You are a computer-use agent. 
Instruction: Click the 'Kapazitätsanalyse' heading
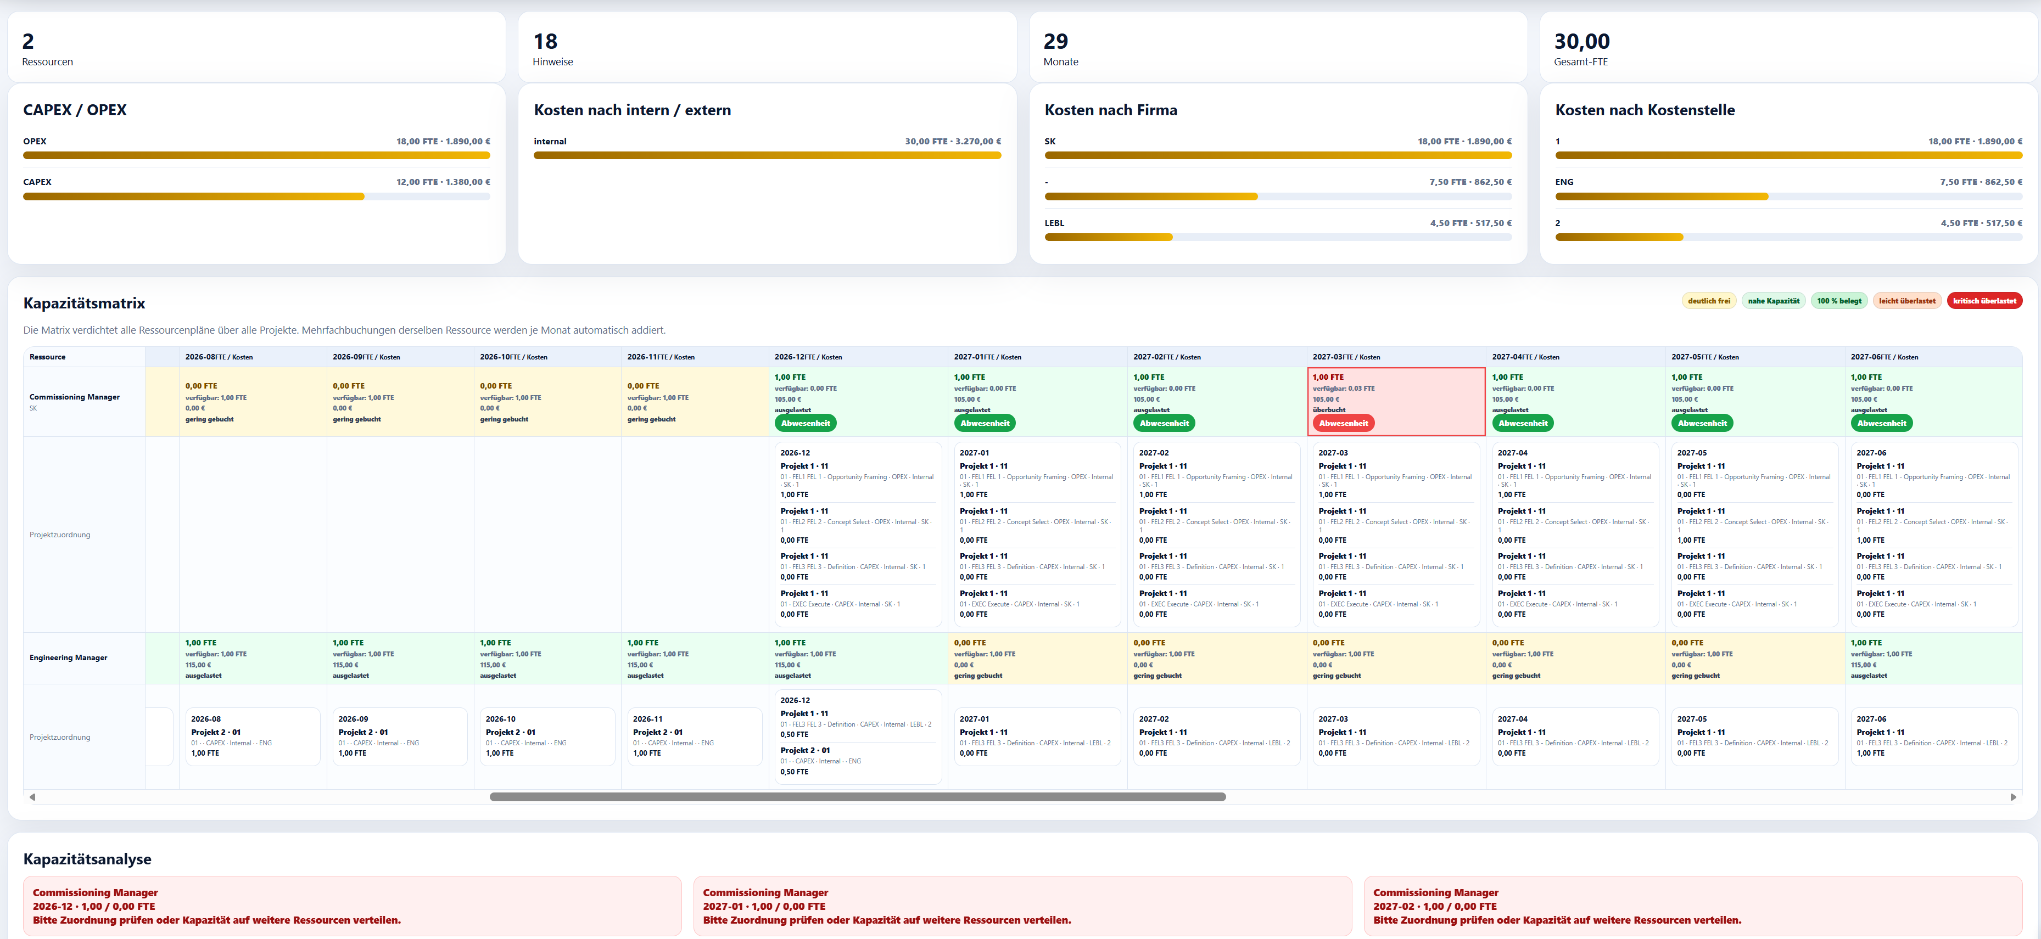pos(87,859)
